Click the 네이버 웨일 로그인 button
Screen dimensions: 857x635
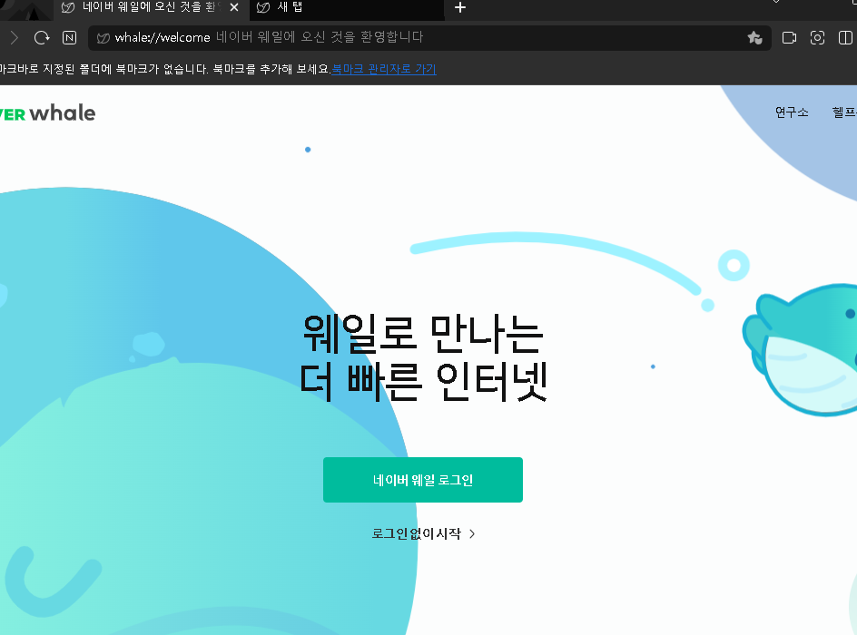point(422,480)
